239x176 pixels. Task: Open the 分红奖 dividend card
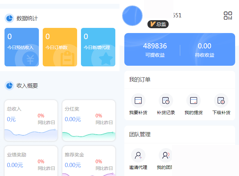(x=89, y=120)
